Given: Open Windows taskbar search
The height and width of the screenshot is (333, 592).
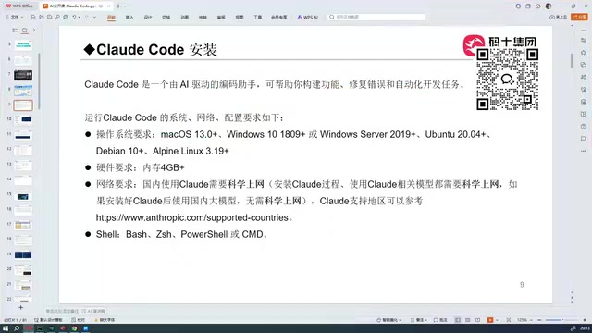Looking at the screenshot, I should point(17,328).
